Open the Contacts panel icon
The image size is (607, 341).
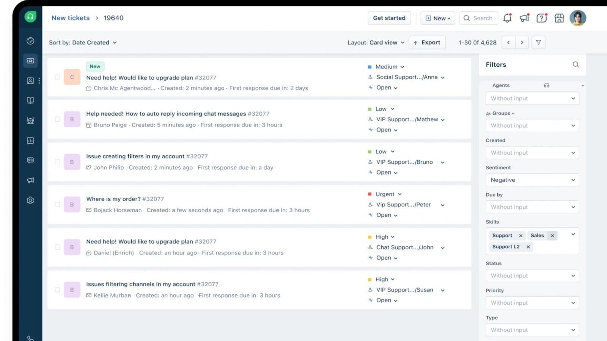[x=30, y=81]
